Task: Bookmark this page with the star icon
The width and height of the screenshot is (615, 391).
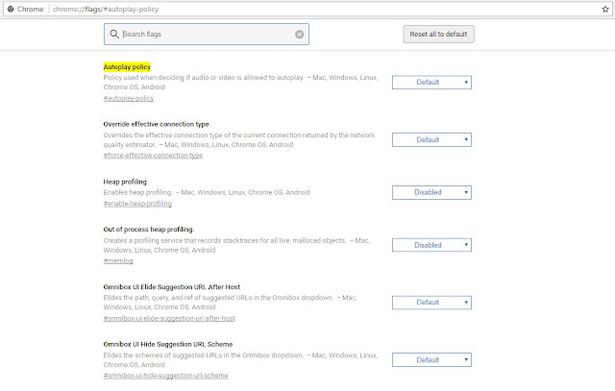Action: (x=605, y=9)
